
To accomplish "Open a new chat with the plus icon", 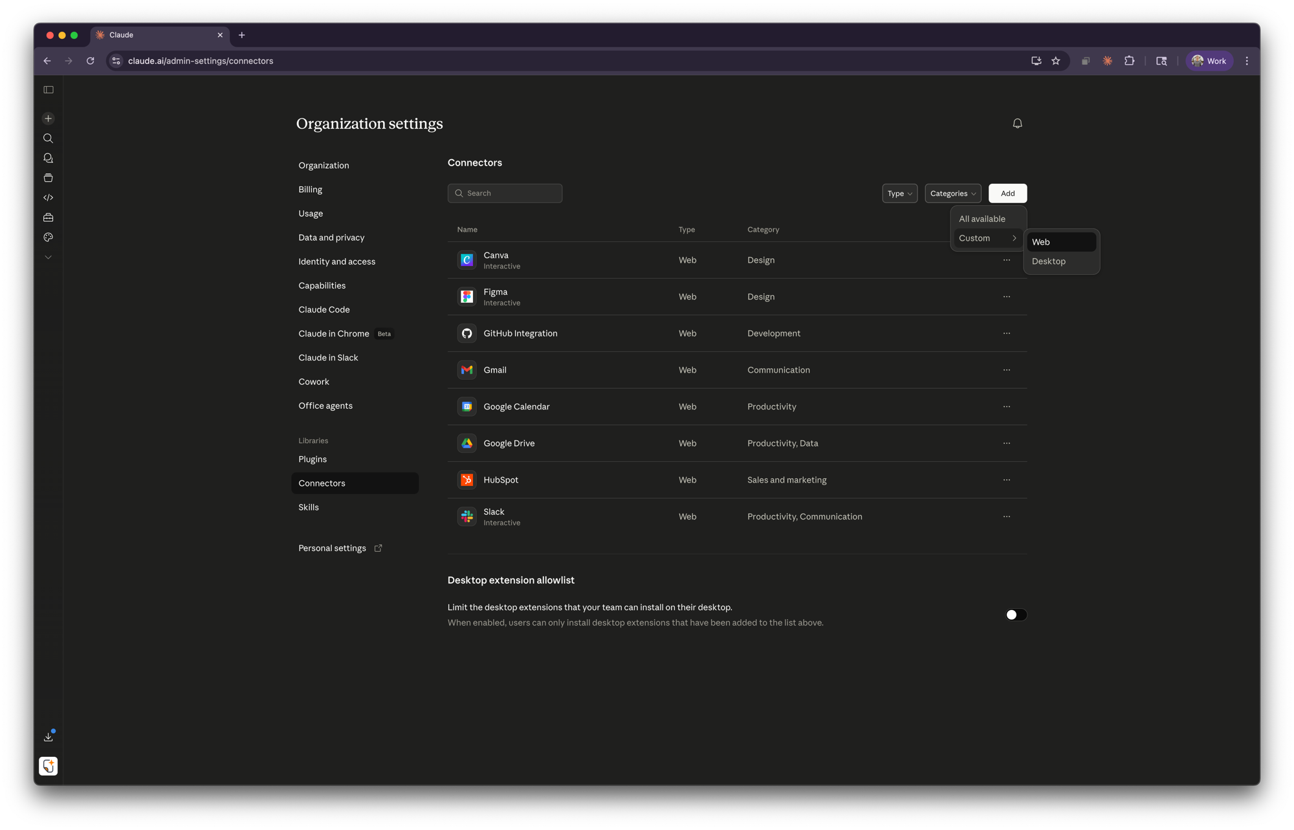I will pos(48,118).
